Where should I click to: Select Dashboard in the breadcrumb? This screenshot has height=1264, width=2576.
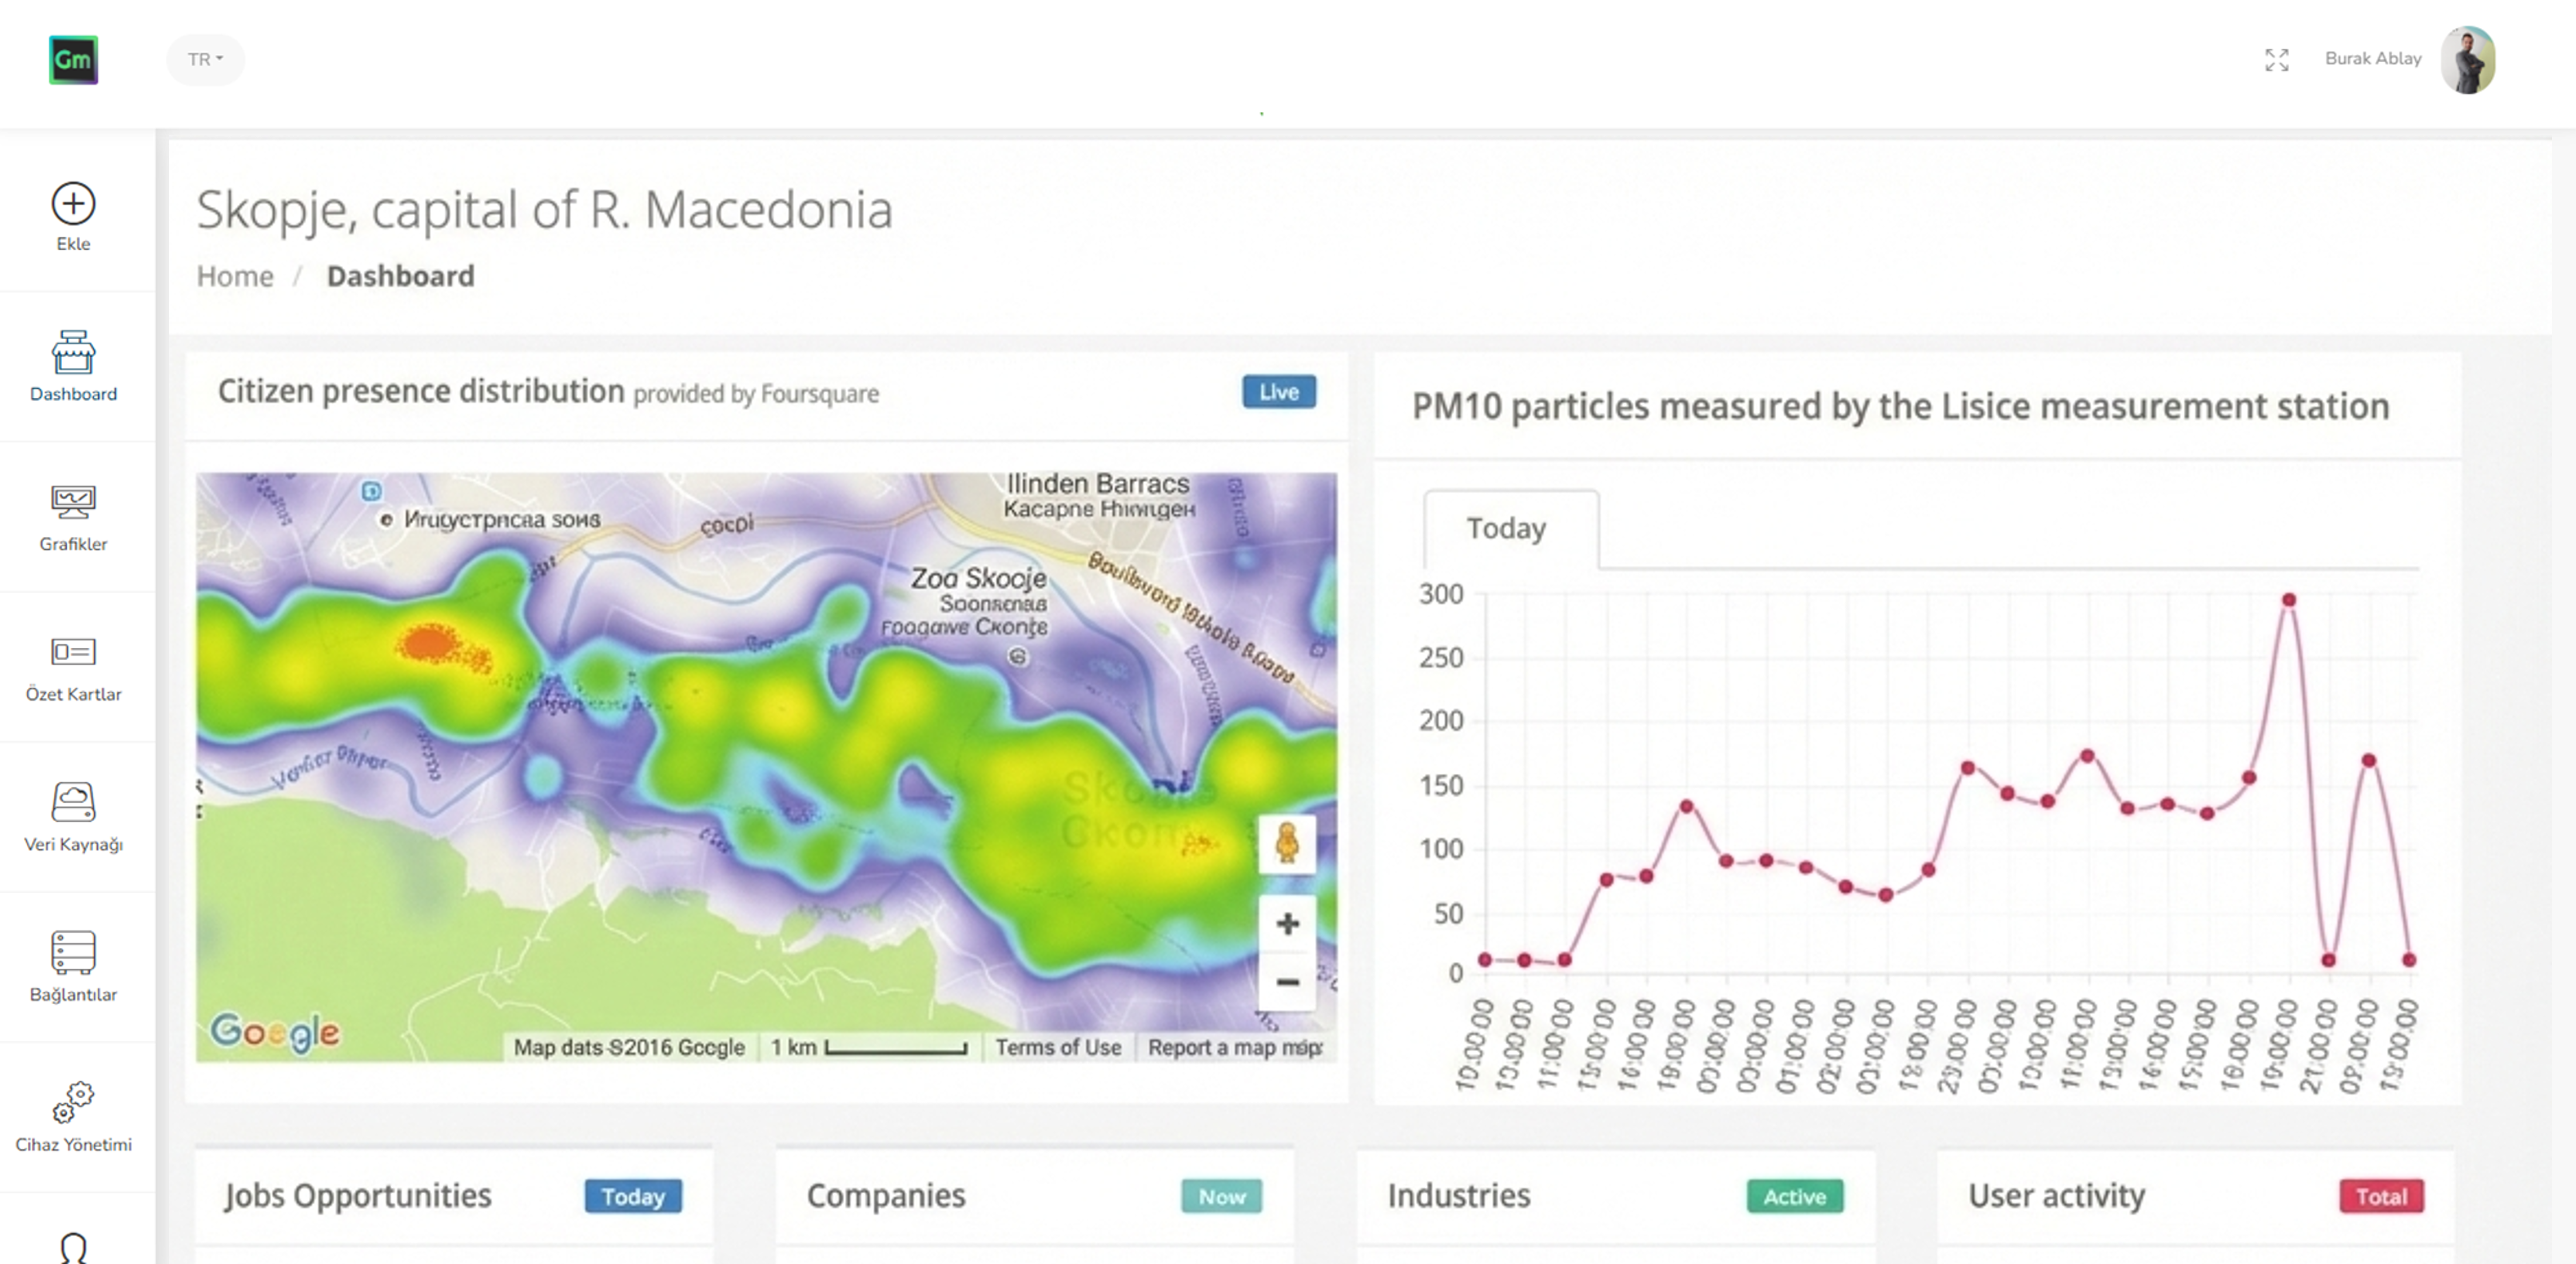pyautogui.click(x=400, y=276)
